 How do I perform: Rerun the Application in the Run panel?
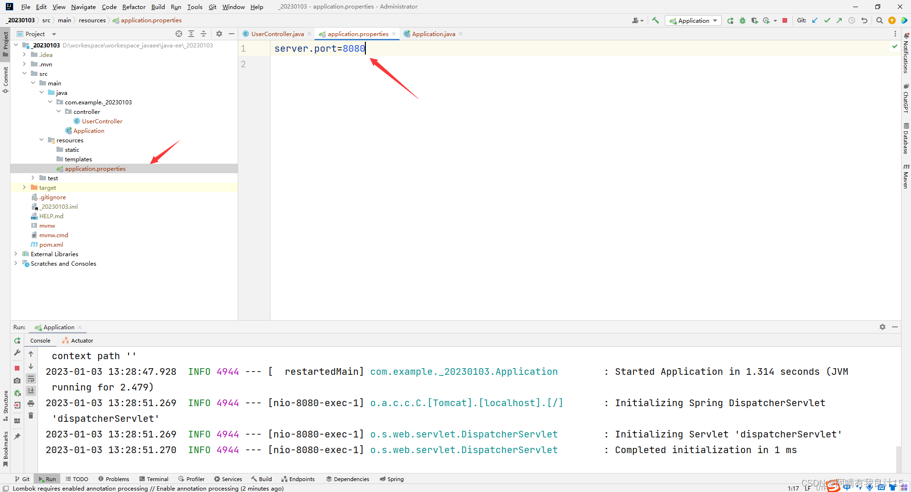18,340
